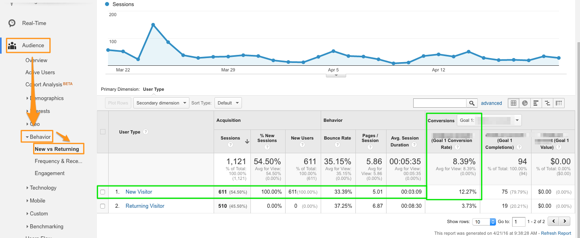Open the Returning Visitor link
Image resolution: width=580 pixels, height=238 pixels.
(145, 206)
